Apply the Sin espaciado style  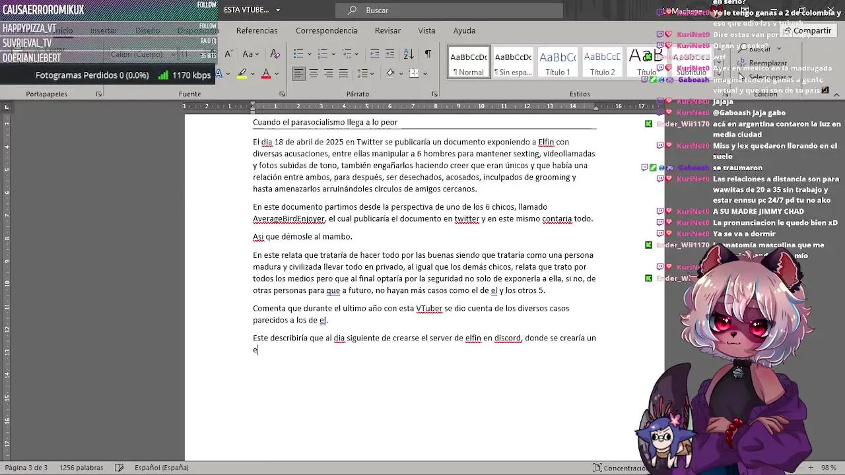click(x=513, y=63)
